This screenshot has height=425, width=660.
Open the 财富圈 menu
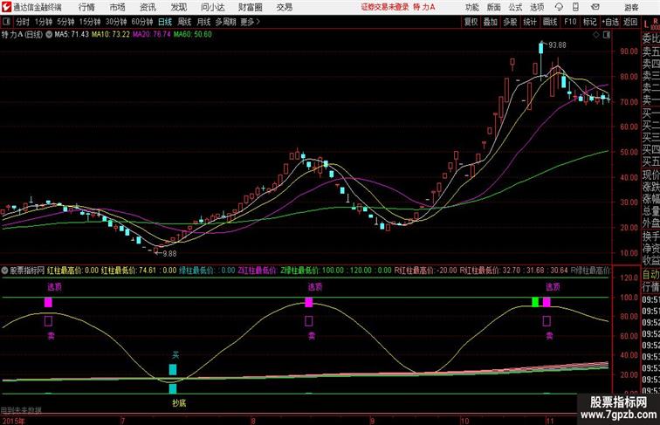pyautogui.click(x=250, y=7)
